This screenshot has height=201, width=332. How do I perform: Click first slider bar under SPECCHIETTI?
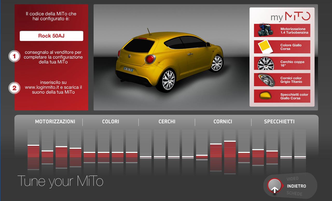coord(258,153)
